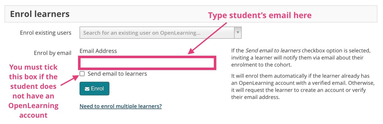Click the word 'Enrol' on teal button

tap(97, 89)
